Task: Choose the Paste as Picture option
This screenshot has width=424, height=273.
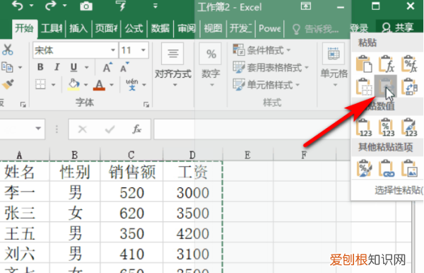Action: pyautogui.click(x=409, y=168)
